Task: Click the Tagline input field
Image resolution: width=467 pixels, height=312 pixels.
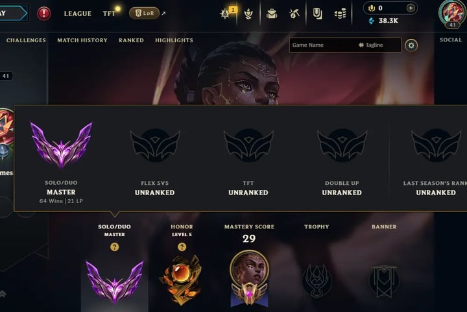Action: tap(379, 45)
